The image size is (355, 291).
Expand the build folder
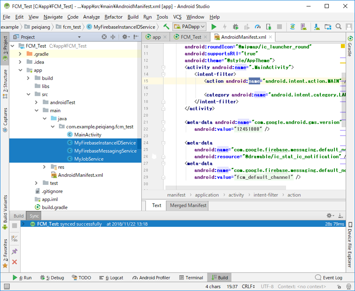click(28, 78)
